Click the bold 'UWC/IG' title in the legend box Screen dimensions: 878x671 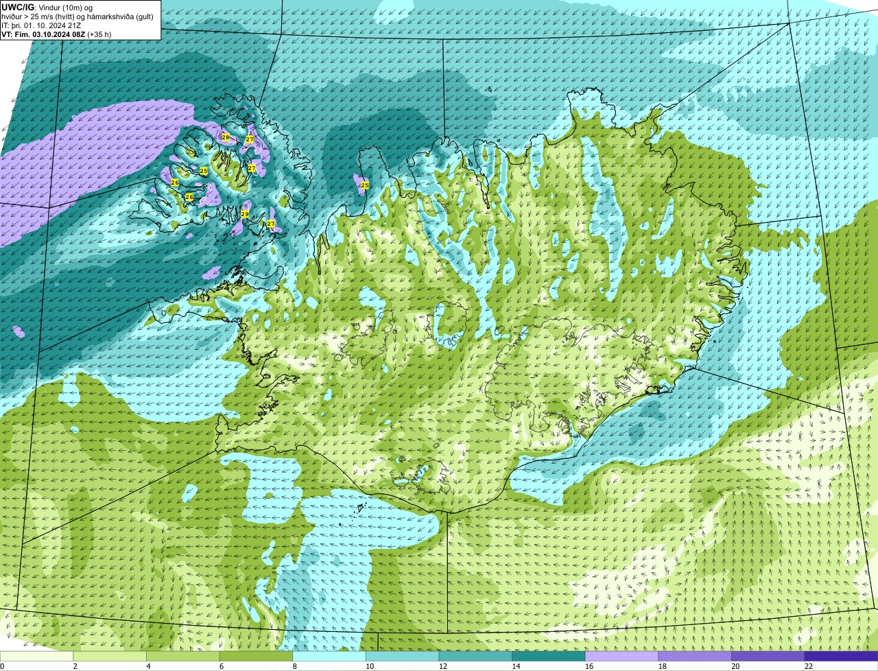[16, 8]
